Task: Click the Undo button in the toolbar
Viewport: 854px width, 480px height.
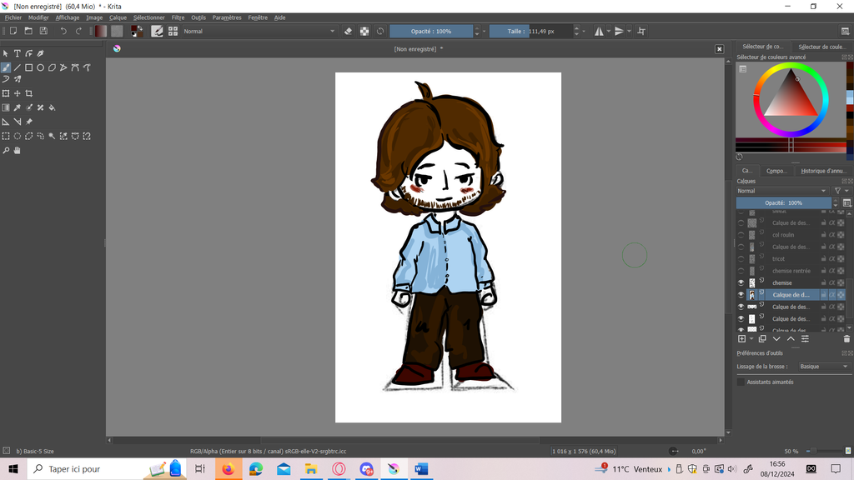Action: click(63, 31)
